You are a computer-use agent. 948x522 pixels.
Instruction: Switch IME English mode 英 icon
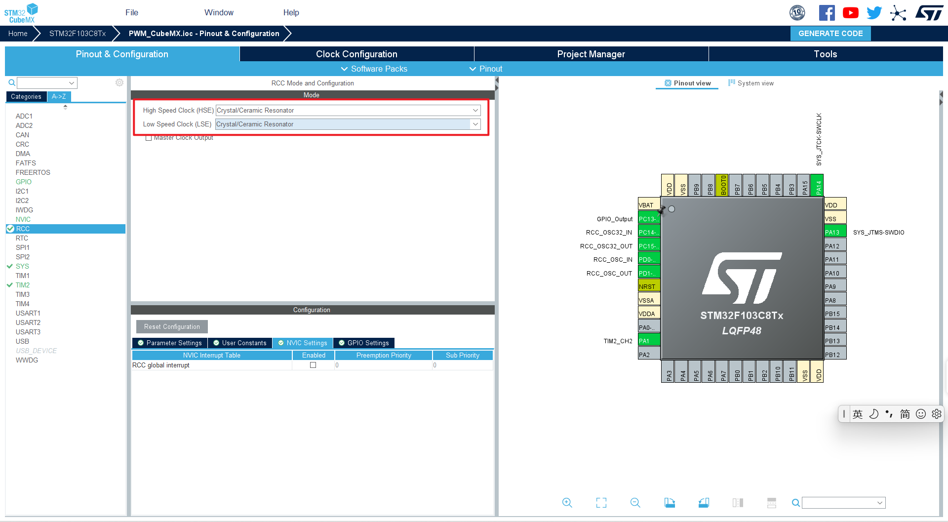point(858,414)
